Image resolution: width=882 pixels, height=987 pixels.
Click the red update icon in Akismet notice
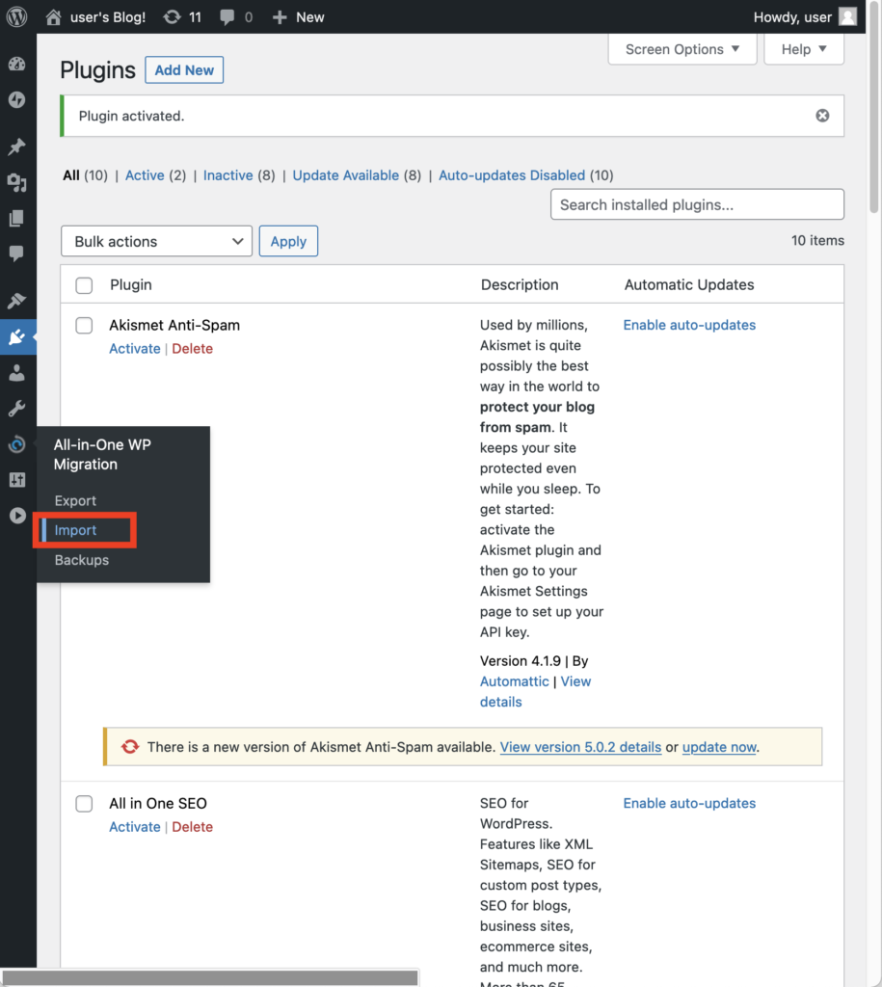tap(130, 747)
